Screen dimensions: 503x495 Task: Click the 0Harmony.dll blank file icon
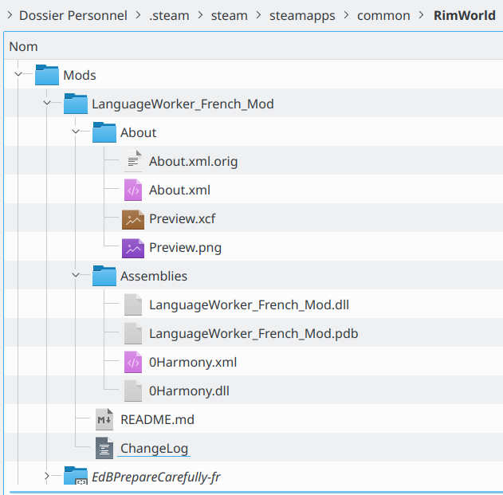[x=133, y=391]
